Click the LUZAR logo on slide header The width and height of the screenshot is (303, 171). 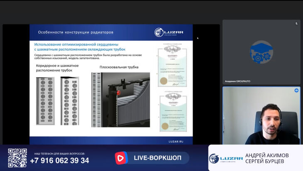coord(169,32)
